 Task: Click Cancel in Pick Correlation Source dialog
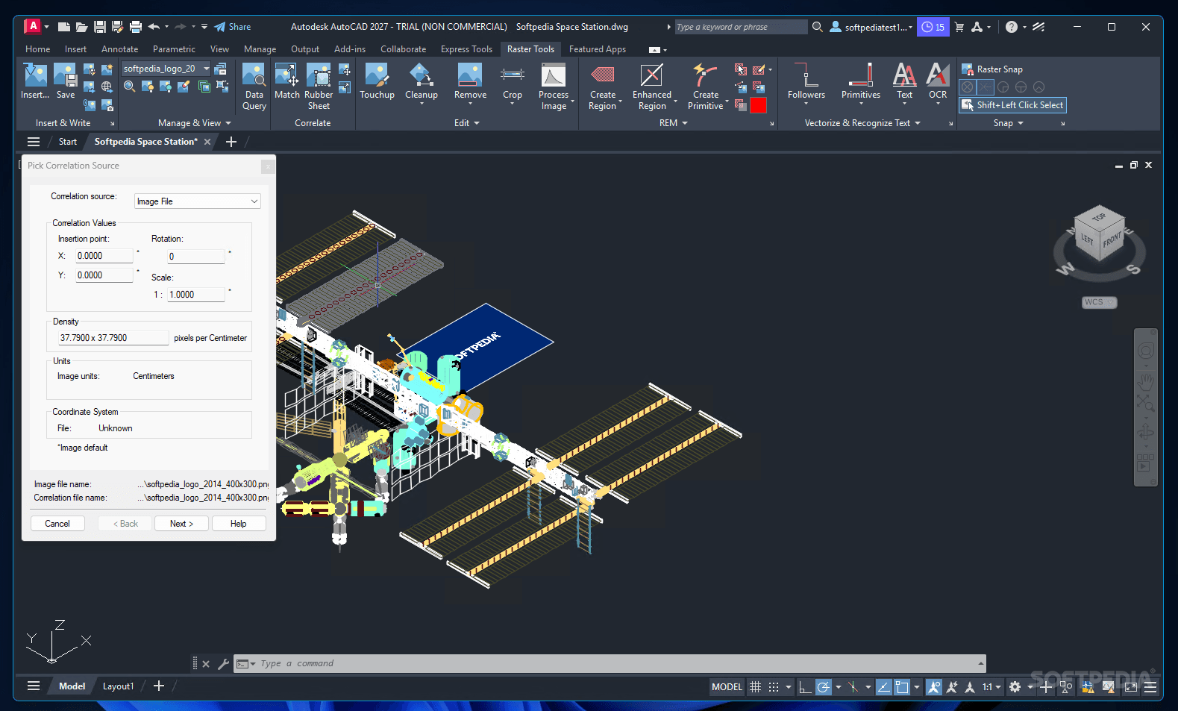coord(57,524)
